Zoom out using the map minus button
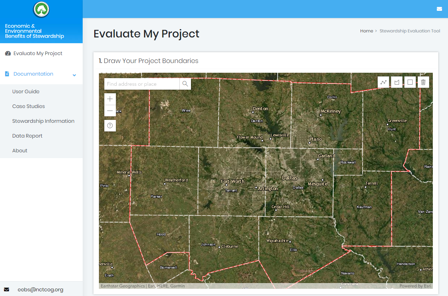The width and height of the screenshot is (448, 296). point(110,110)
